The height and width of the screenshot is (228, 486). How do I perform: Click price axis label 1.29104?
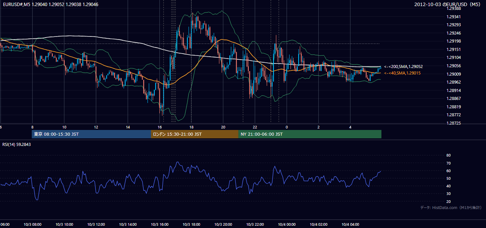point(454,57)
